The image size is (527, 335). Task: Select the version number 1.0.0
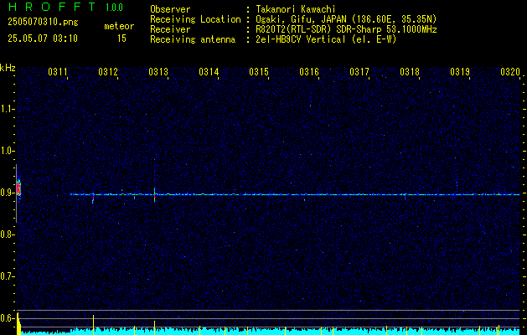[114, 8]
